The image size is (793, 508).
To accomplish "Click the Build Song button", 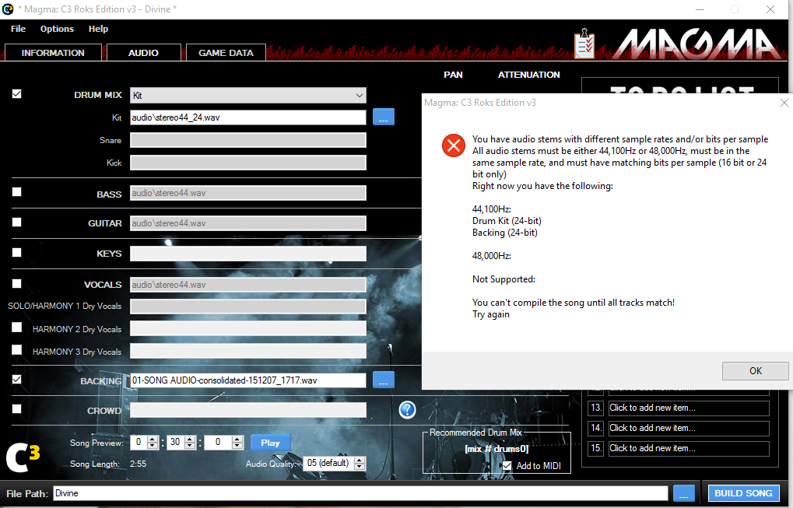I will pyautogui.click(x=743, y=493).
